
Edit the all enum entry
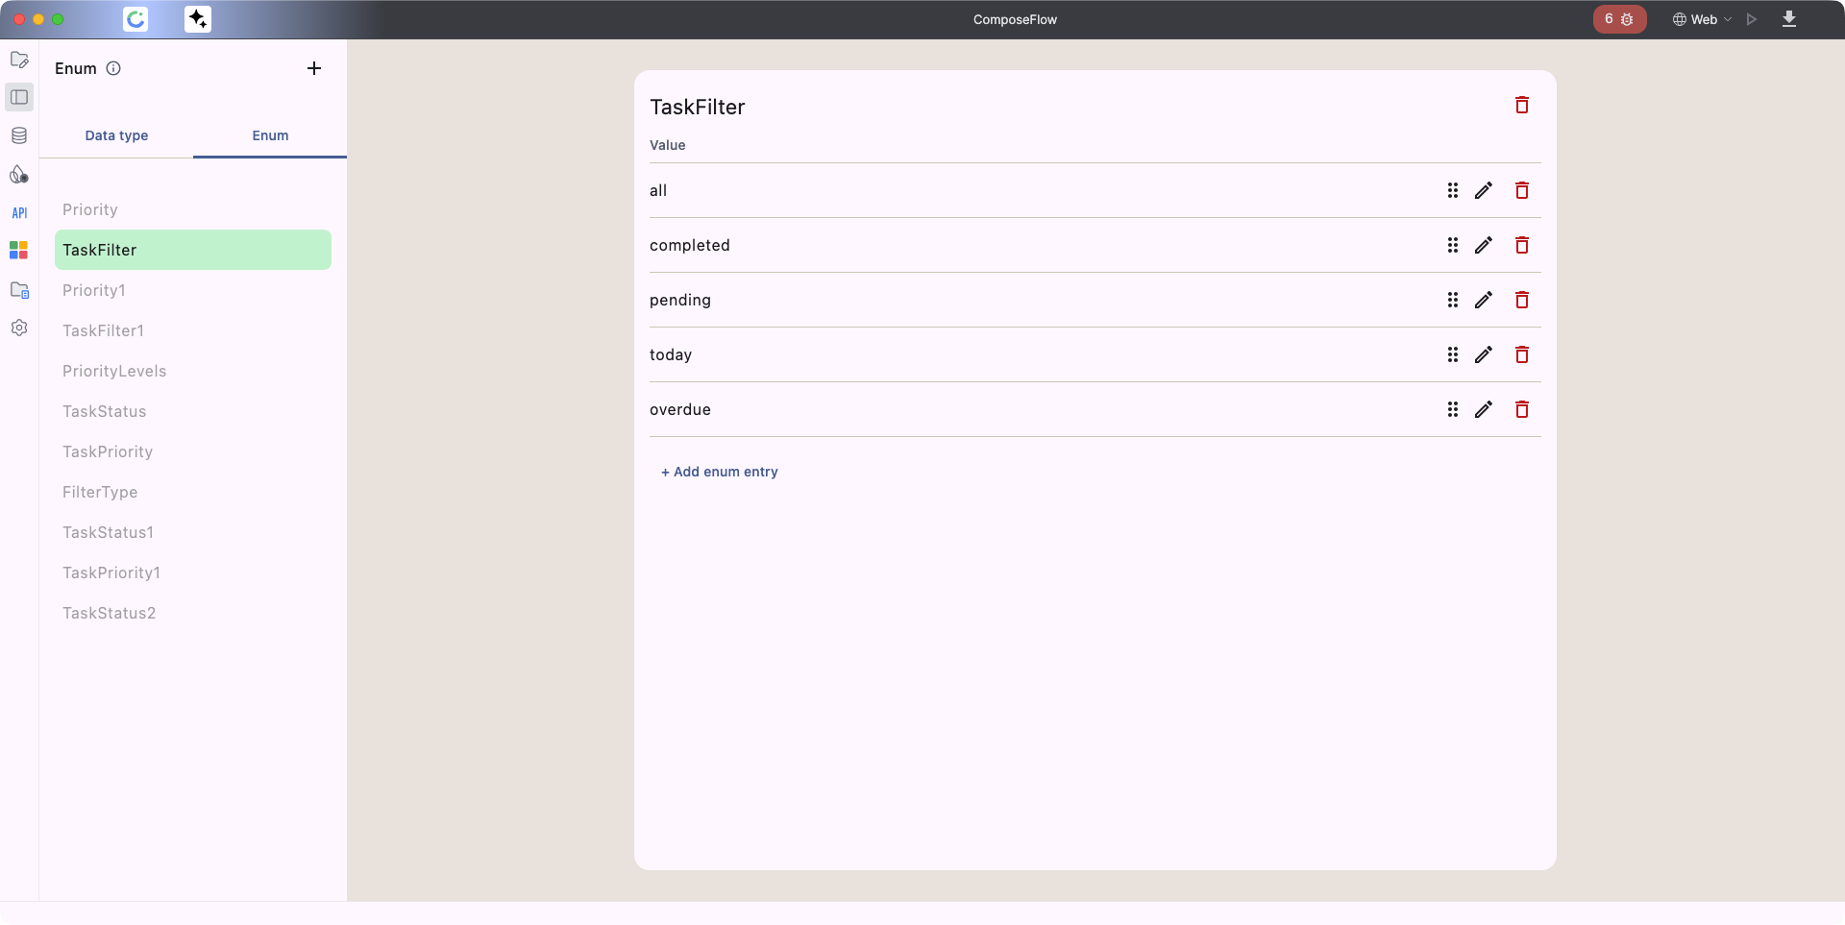click(x=1484, y=190)
